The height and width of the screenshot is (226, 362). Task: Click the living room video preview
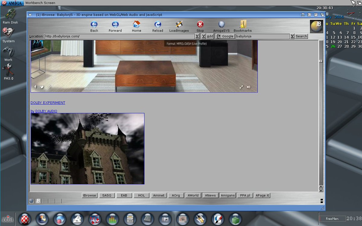[144, 66]
